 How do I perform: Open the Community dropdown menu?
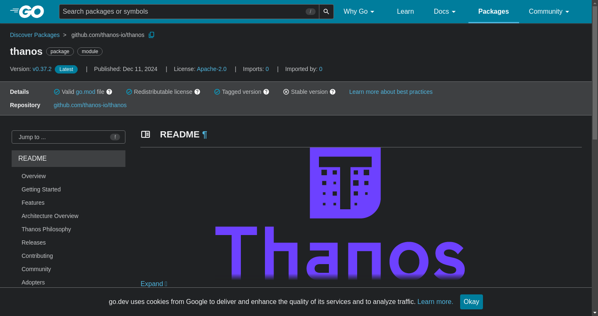pyautogui.click(x=549, y=12)
